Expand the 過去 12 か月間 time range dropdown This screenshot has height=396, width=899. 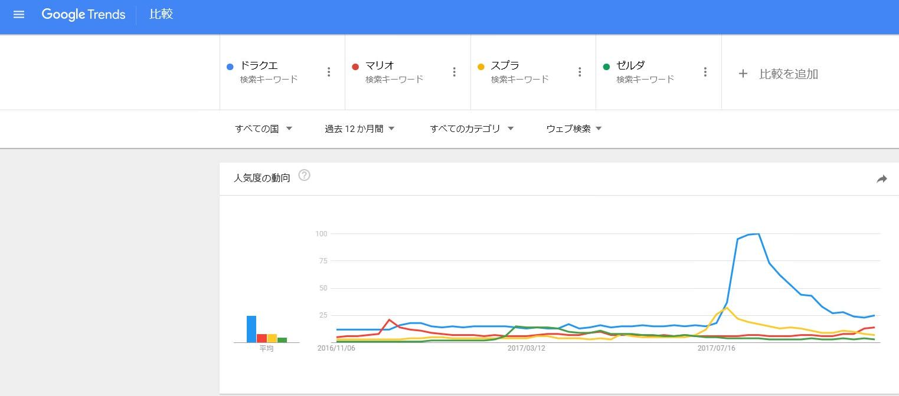coord(359,128)
